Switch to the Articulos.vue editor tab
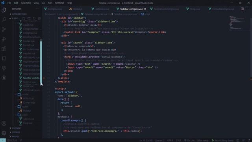This screenshot has height=142, width=252. pyautogui.click(x=102, y=9)
